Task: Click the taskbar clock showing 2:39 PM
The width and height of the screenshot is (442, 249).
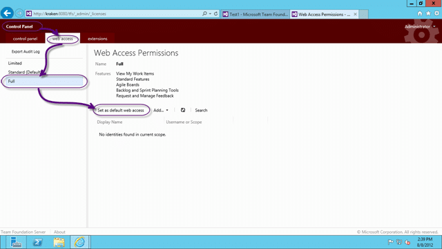Action: (425, 242)
